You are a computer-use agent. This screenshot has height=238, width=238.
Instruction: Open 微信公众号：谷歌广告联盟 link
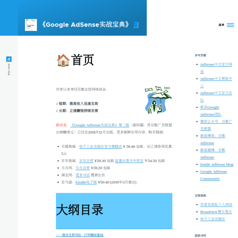pyautogui.click(x=216, y=125)
